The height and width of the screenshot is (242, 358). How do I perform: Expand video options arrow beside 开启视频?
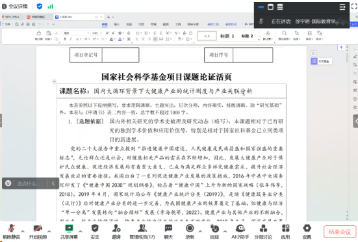click(x=49, y=232)
